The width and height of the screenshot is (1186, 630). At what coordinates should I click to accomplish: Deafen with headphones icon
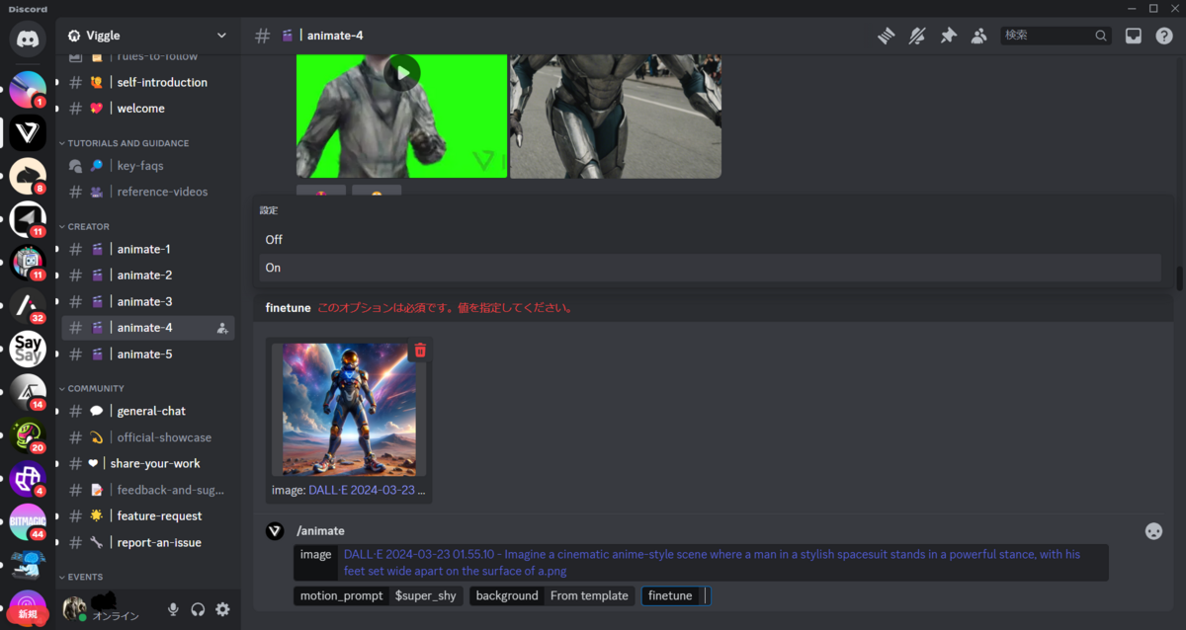[x=198, y=609]
